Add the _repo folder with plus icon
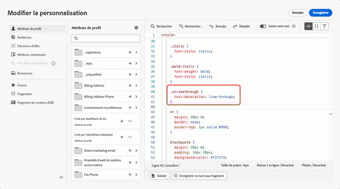The width and height of the screenshot is (340, 189). [130, 63]
